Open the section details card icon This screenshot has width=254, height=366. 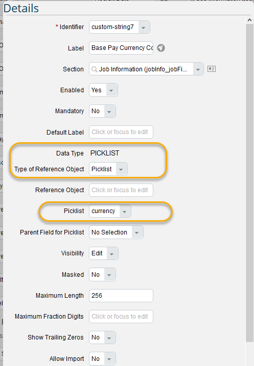click(x=212, y=69)
